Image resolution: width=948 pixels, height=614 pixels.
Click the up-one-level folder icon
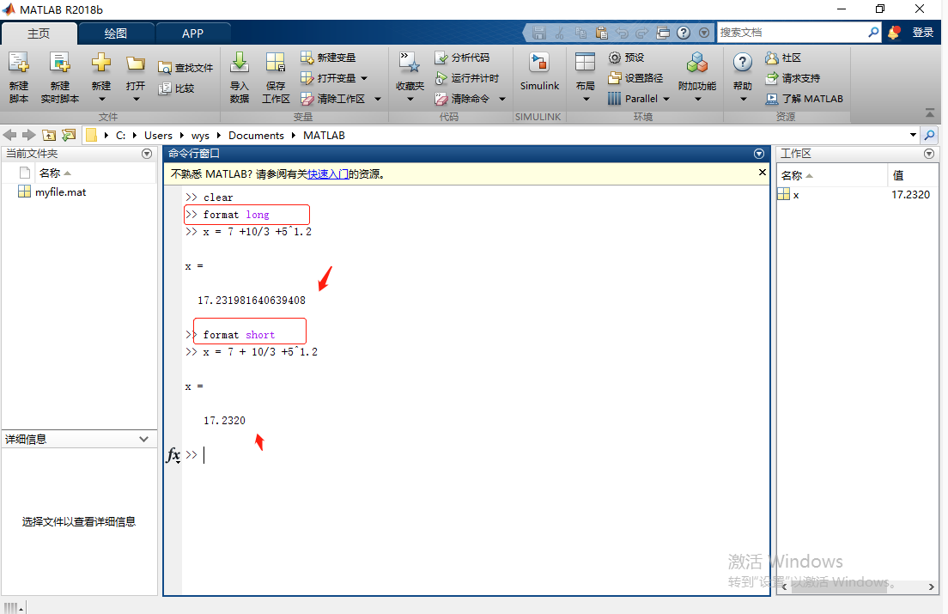click(49, 135)
